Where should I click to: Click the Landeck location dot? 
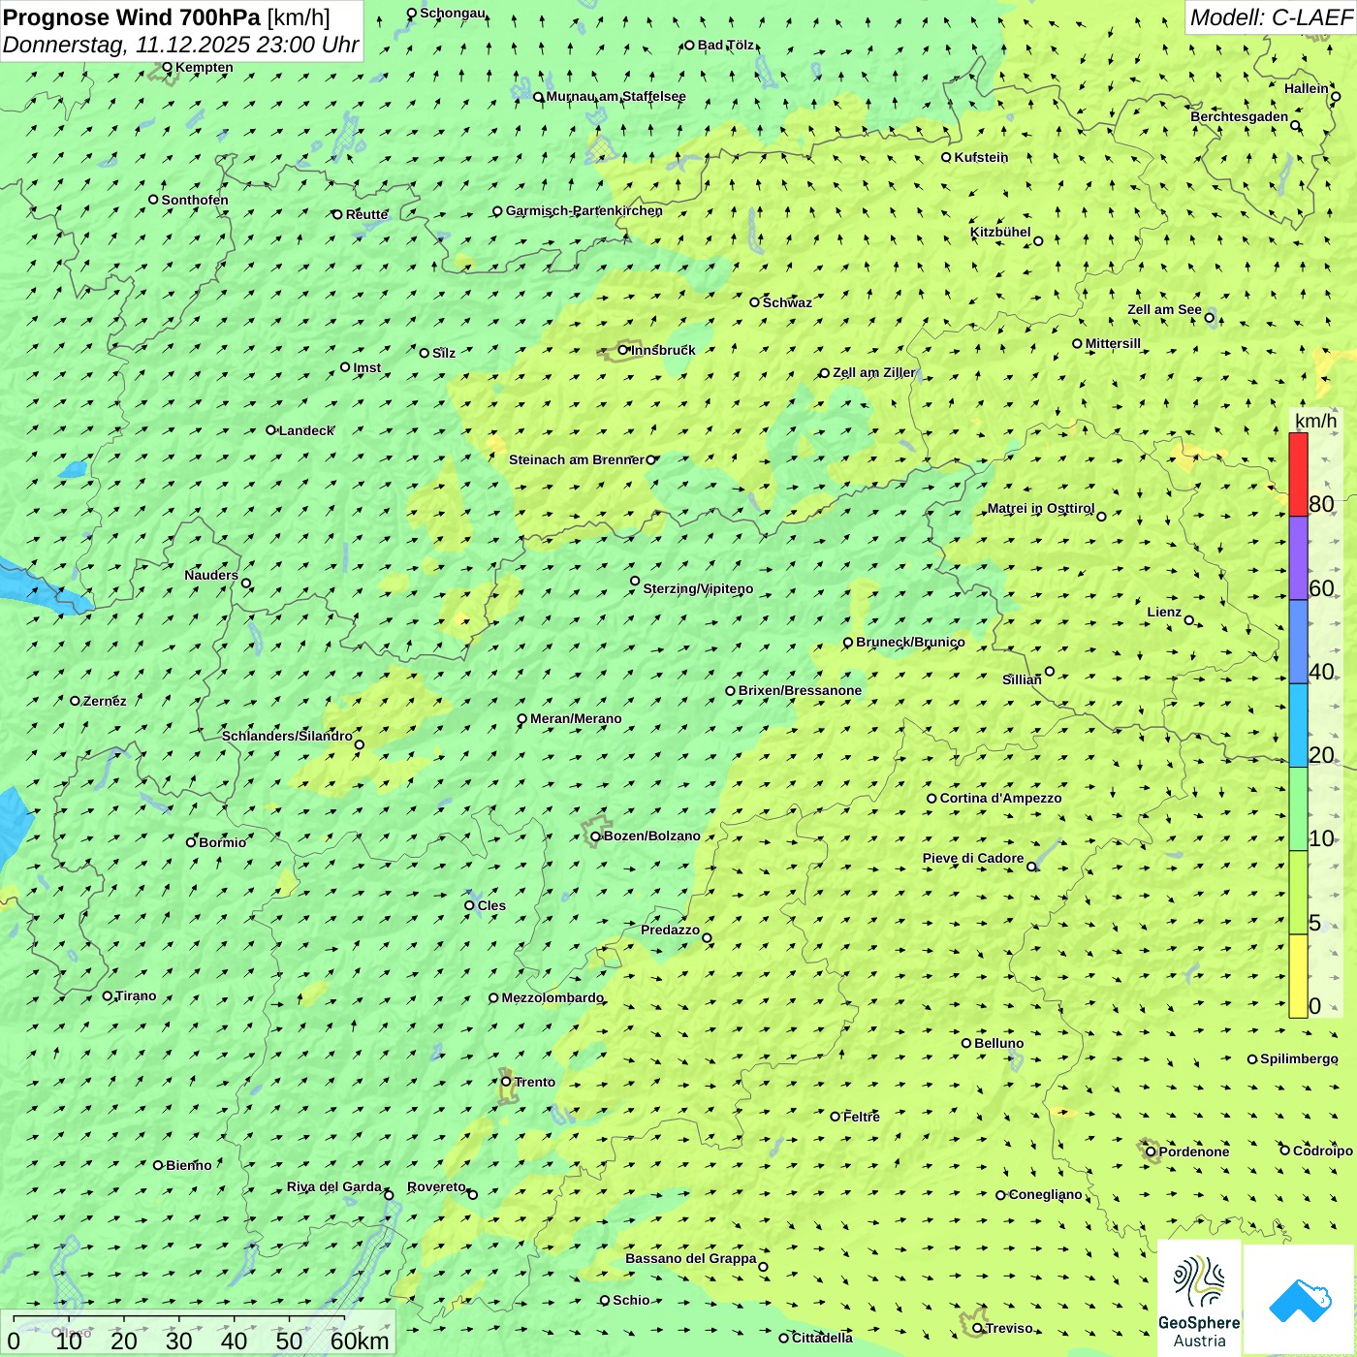click(x=271, y=430)
